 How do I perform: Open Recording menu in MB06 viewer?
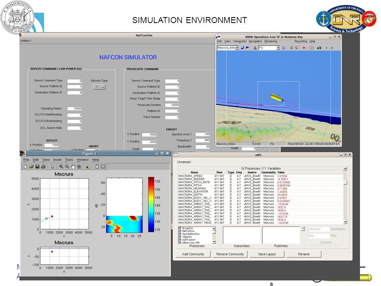point(300,41)
